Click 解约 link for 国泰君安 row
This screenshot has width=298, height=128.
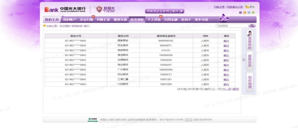tap(226, 41)
